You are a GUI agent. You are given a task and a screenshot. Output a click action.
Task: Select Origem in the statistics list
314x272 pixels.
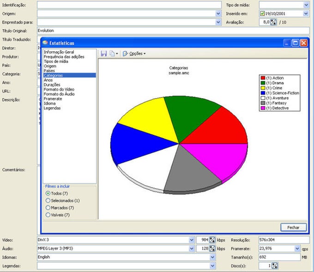tap(50, 66)
